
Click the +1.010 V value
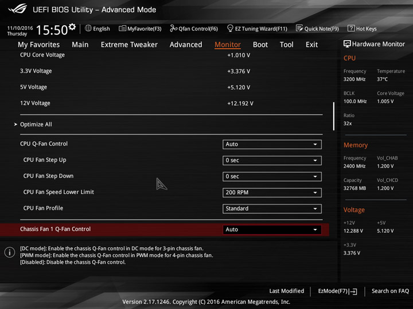point(239,55)
